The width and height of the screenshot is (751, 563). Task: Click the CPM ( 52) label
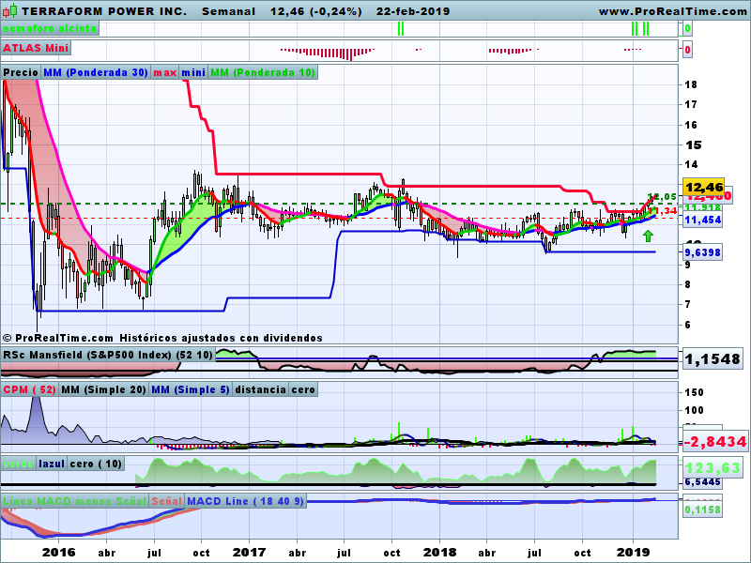(29, 389)
